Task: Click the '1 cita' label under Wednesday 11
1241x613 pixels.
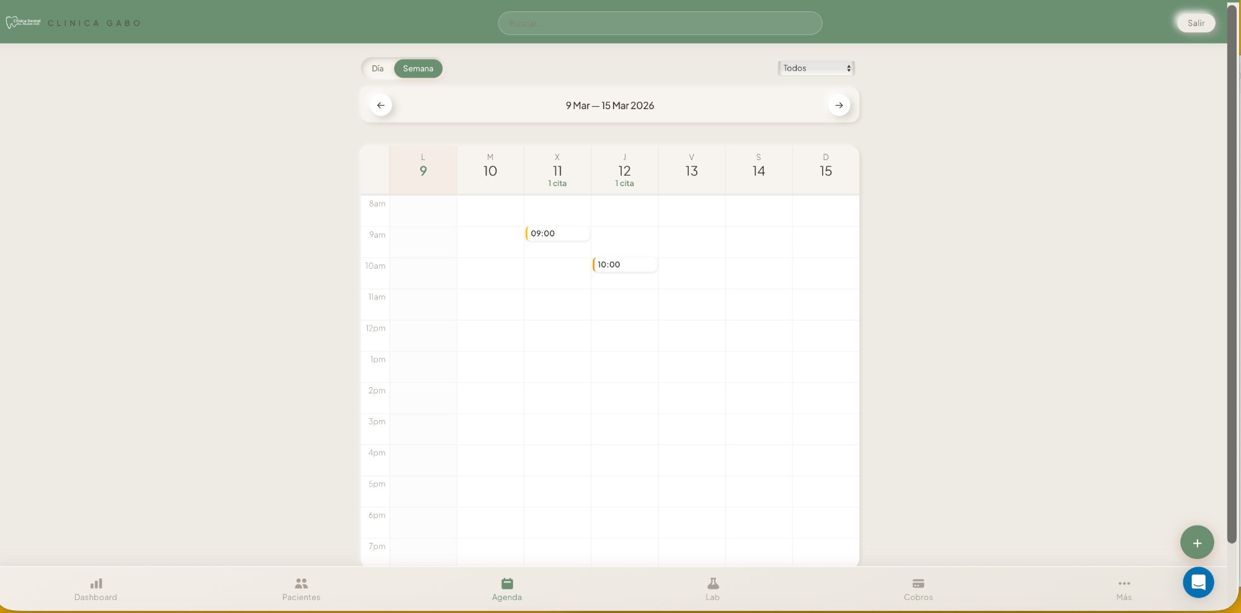Action: pyautogui.click(x=557, y=183)
